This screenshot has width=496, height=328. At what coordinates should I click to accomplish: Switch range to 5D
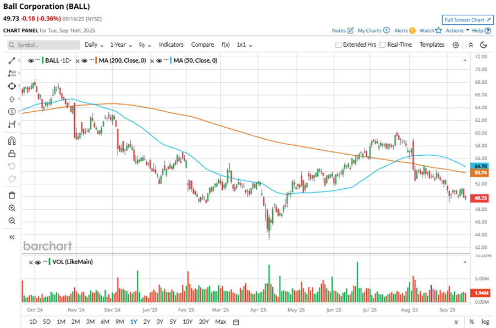tap(47, 322)
